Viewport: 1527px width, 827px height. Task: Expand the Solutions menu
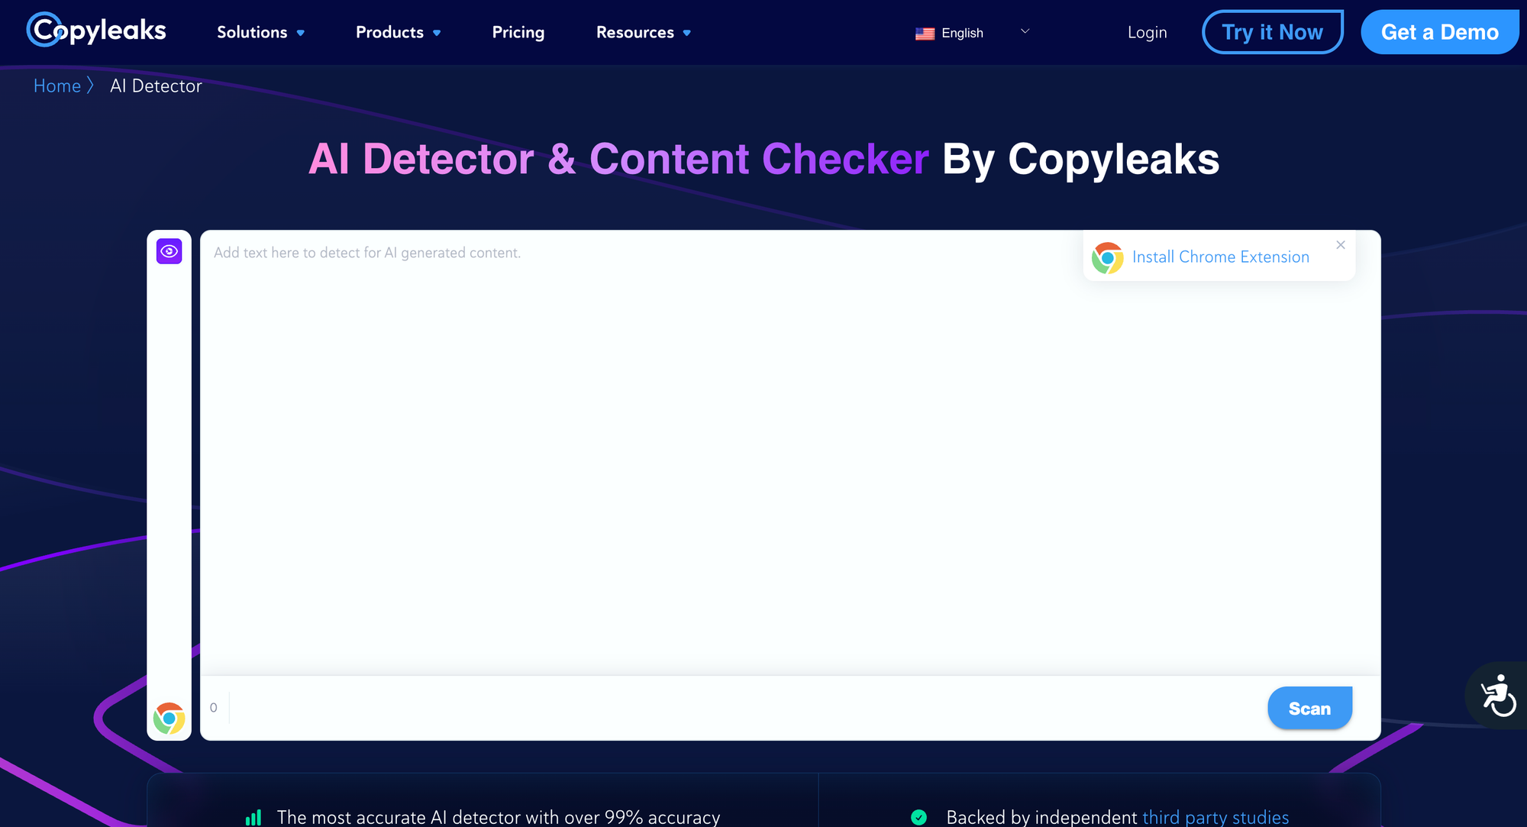click(260, 32)
